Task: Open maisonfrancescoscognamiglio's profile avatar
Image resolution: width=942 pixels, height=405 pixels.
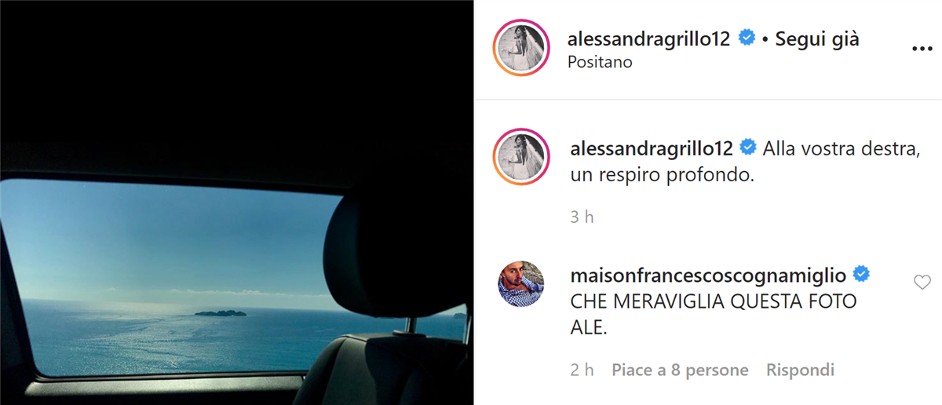Action: [x=522, y=285]
